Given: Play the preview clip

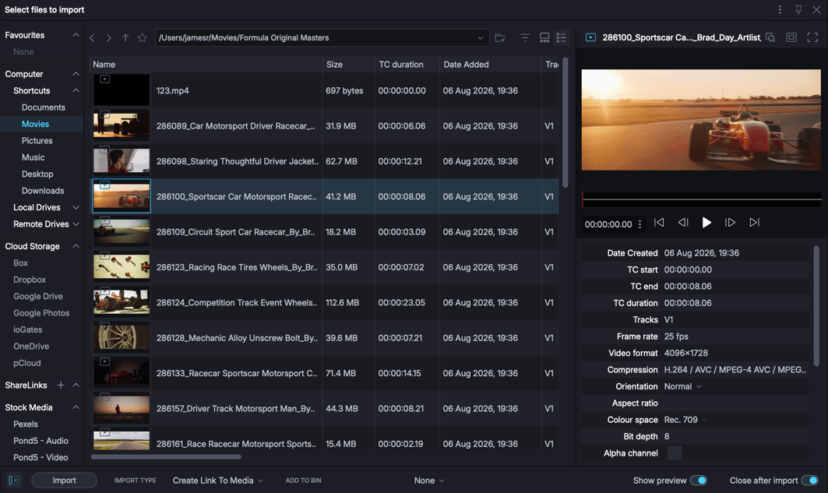Looking at the screenshot, I should pyautogui.click(x=706, y=223).
